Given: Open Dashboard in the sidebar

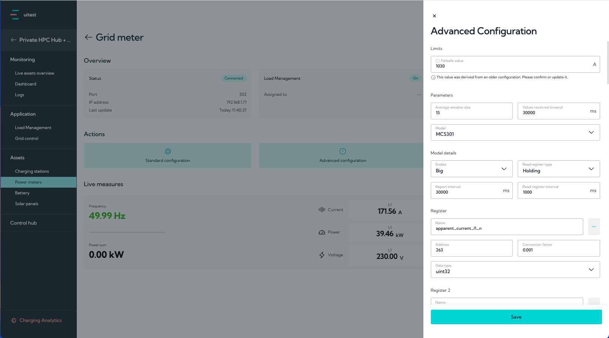Looking at the screenshot, I should pyautogui.click(x=25, y=84).
